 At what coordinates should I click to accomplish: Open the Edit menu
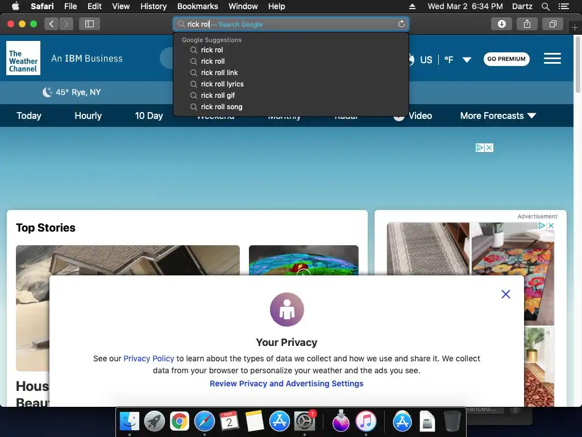(94, 6)
